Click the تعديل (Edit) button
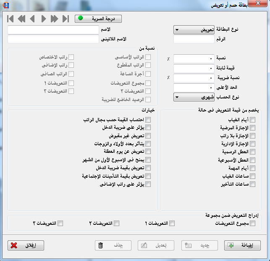 coord(156,245)
